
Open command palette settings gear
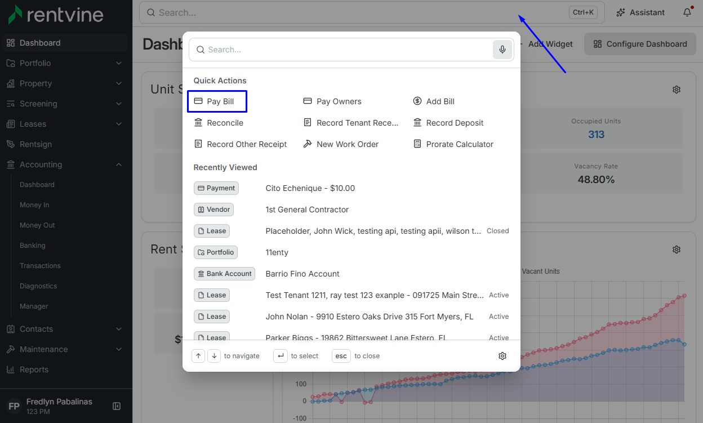tap(502, 356)
